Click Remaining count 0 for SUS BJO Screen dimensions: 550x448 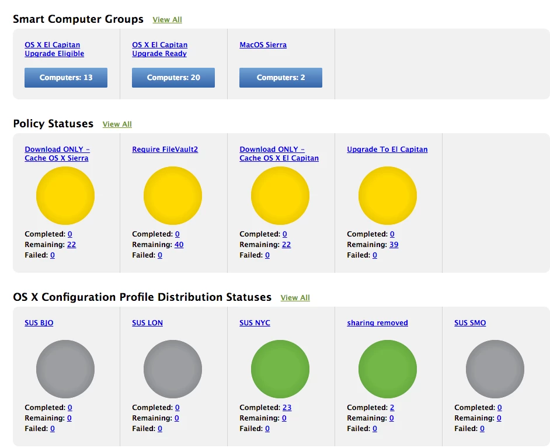pos(69,418)
